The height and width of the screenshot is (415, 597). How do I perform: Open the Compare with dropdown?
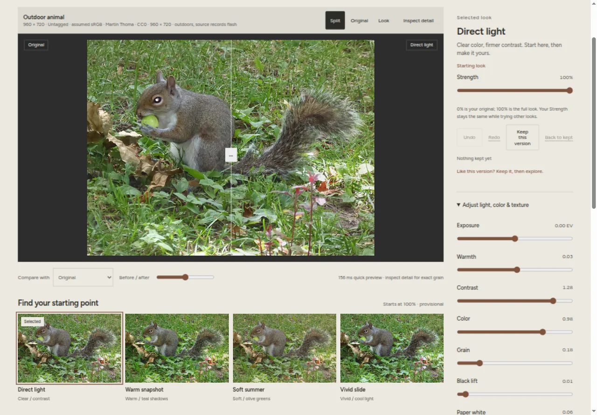[83, 277]
